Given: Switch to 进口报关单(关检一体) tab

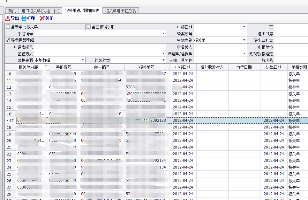Looking at the screenshot, I should point(40,11).
